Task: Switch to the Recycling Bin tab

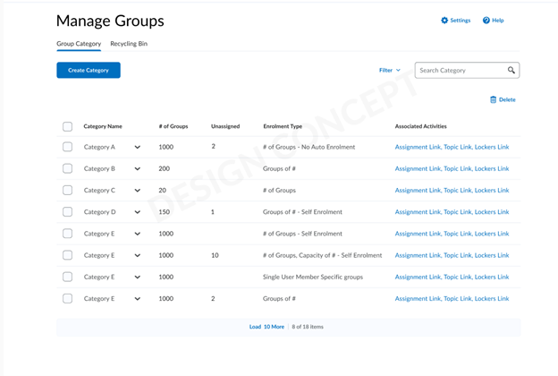Action: 129,44
